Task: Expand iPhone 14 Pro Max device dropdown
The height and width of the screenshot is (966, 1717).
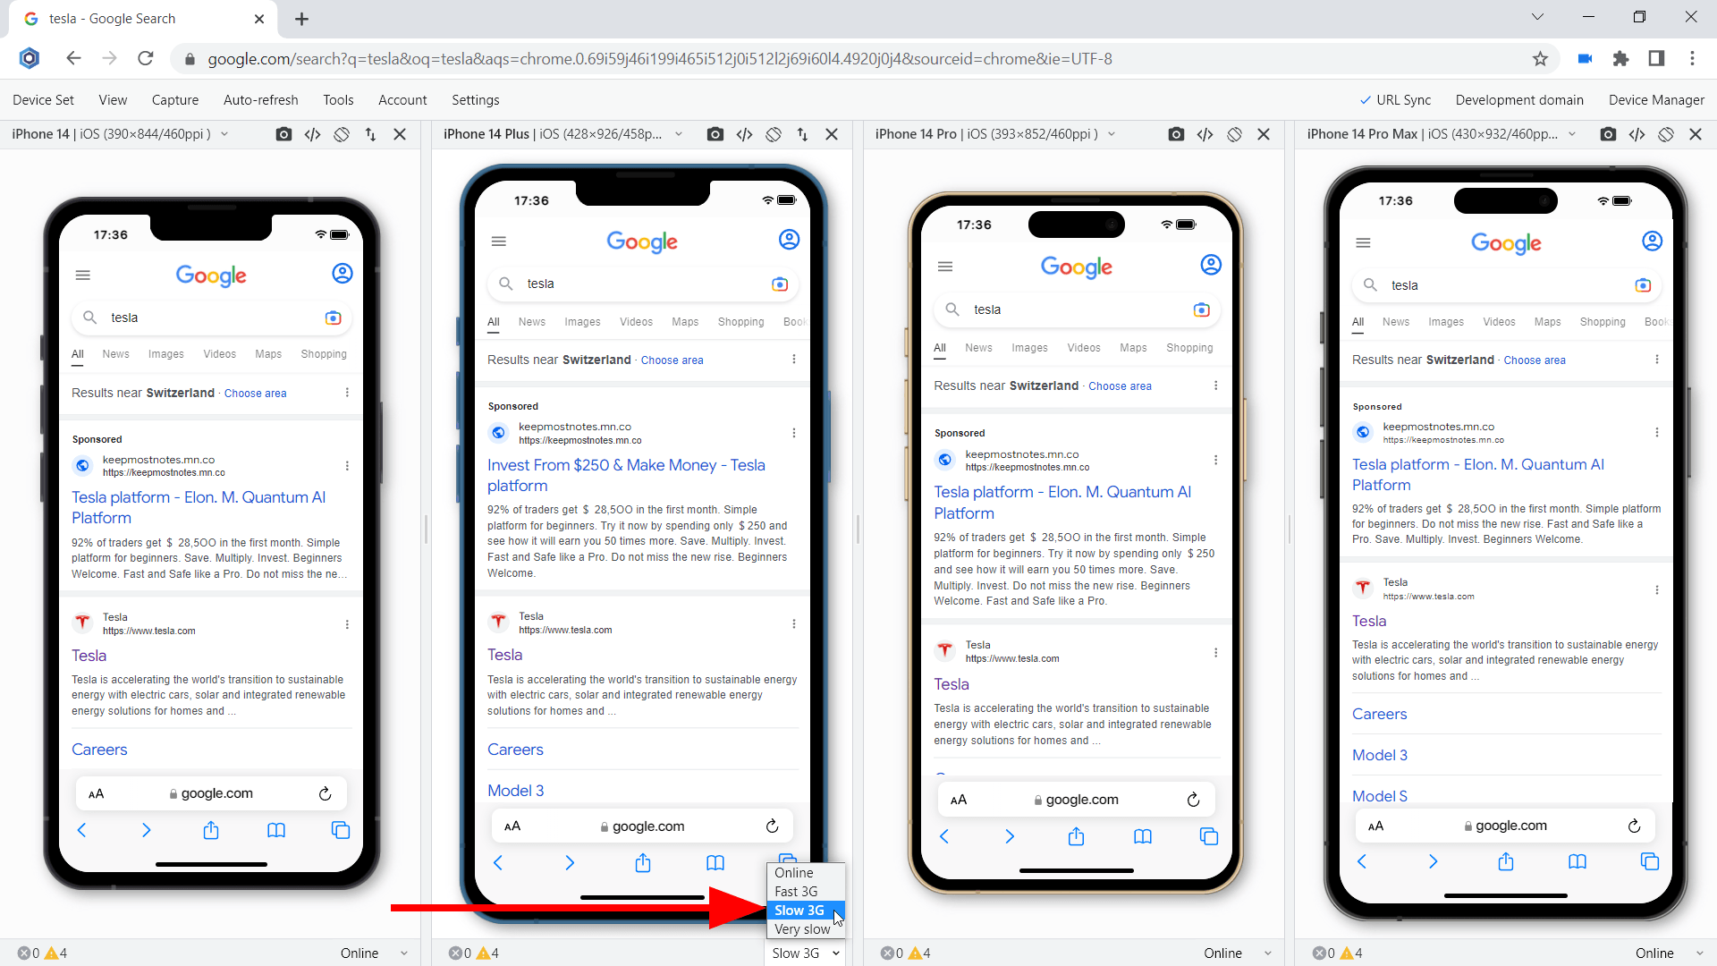Action: click(x=1571, y=134)
